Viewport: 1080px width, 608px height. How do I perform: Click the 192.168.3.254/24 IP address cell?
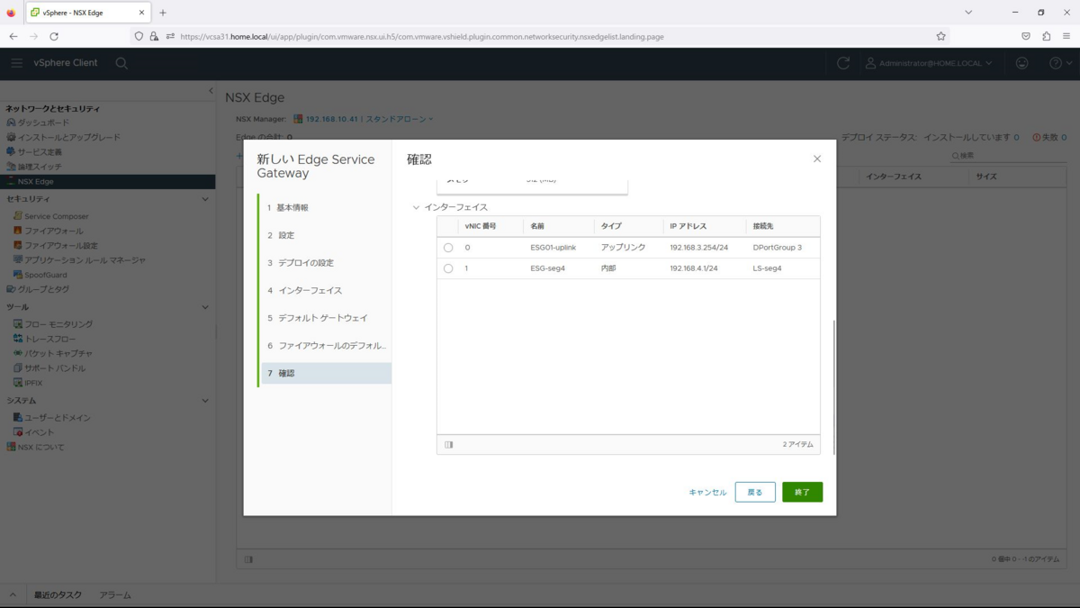pyautogui.click(x=699, y=248)
